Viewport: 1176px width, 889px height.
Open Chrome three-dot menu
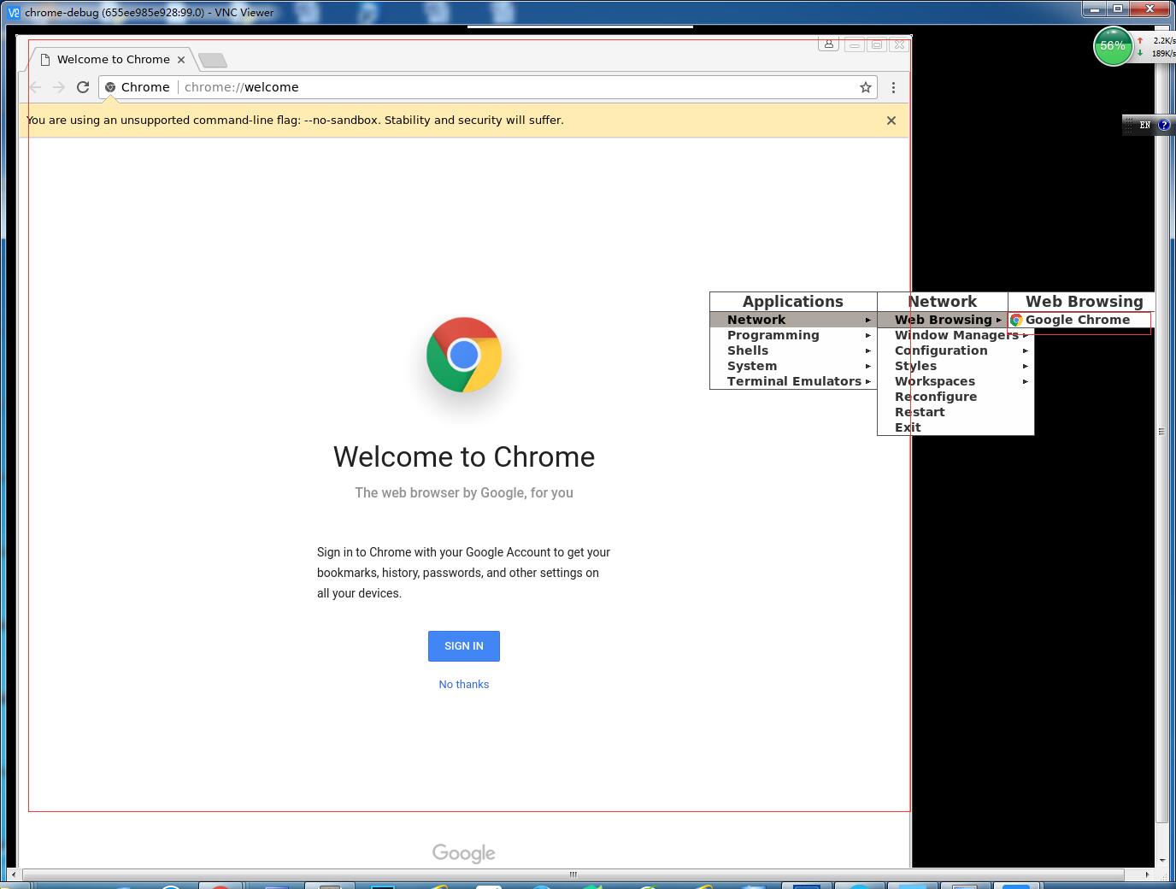[x=893, y=87]
